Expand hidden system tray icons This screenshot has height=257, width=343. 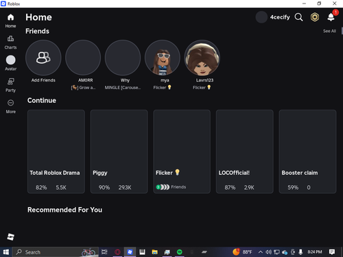click(261, 252)
